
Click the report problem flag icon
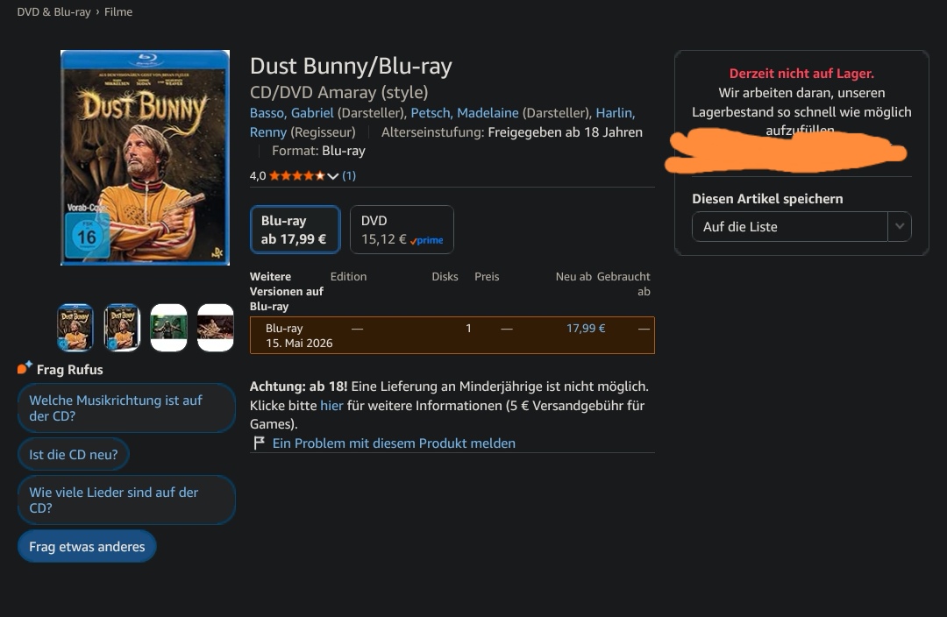259,443
